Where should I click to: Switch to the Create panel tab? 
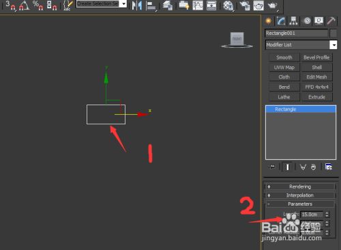point(269,21)
